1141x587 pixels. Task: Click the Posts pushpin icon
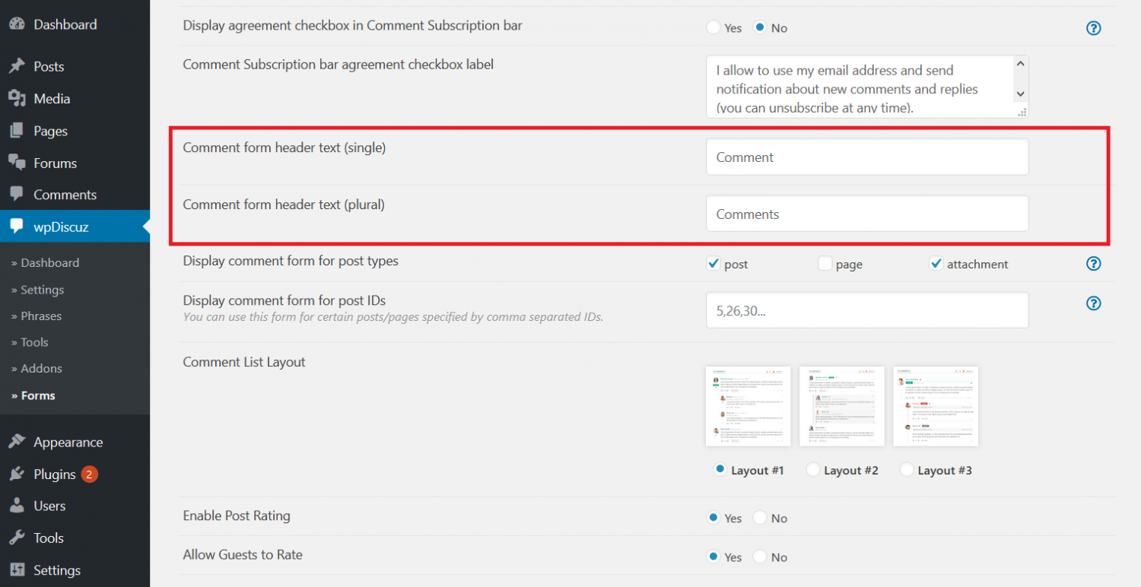coord(17,66)
